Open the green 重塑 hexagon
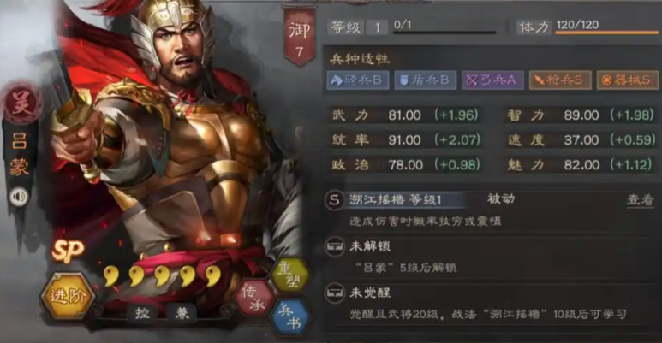This screenshot has width=662, height=343. coord(290,275)
